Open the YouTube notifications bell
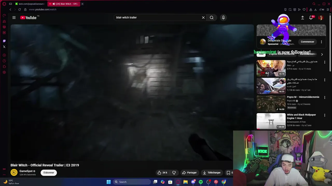Screen dimensions: 332x186 (x=311, y=18)
